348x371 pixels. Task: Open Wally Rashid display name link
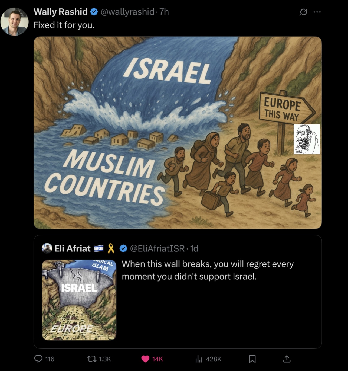pos(61,12)
